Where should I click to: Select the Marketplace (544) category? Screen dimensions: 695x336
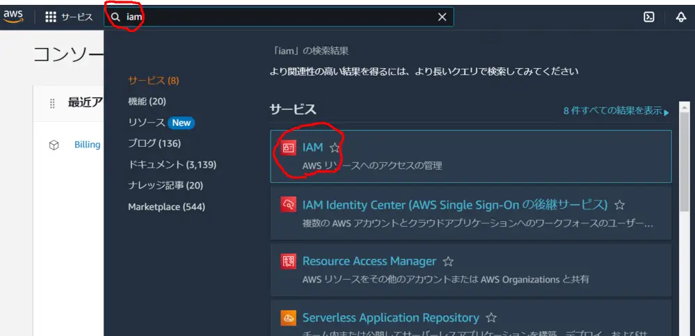coord(167,207)
